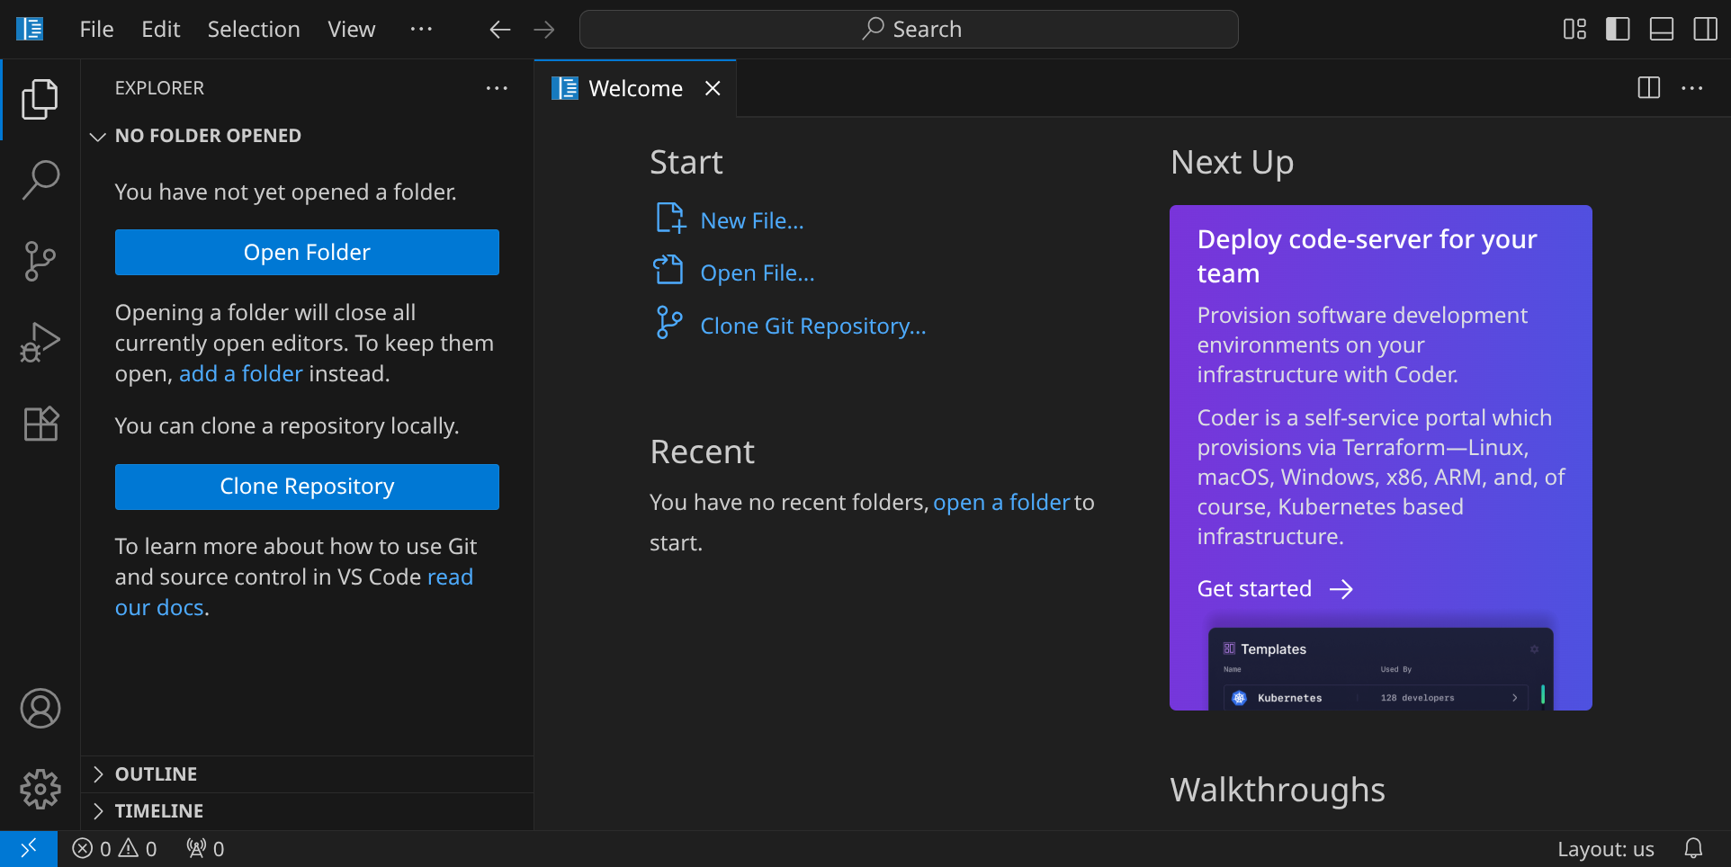Toggle the bottom panel visibility
The height and width of the screenshot is (867, 1731).
1661,30
